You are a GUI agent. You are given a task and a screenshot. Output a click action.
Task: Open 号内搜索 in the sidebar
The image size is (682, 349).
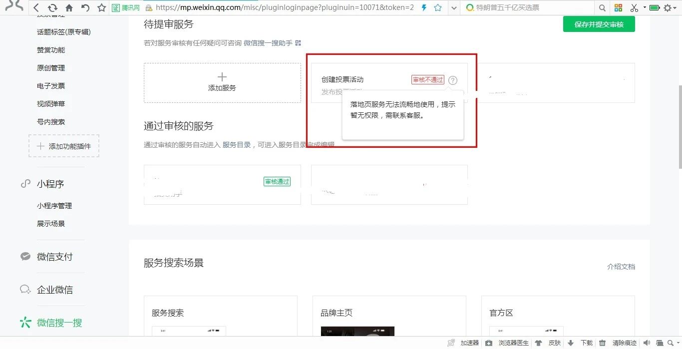[51, 122]
